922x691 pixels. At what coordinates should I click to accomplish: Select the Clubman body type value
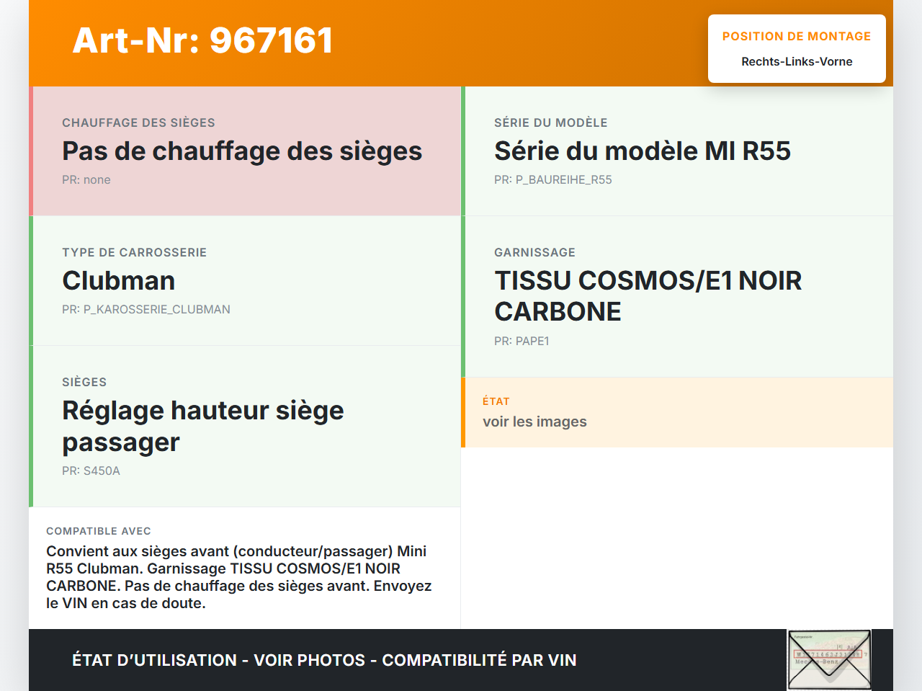[x=119, y=281]
